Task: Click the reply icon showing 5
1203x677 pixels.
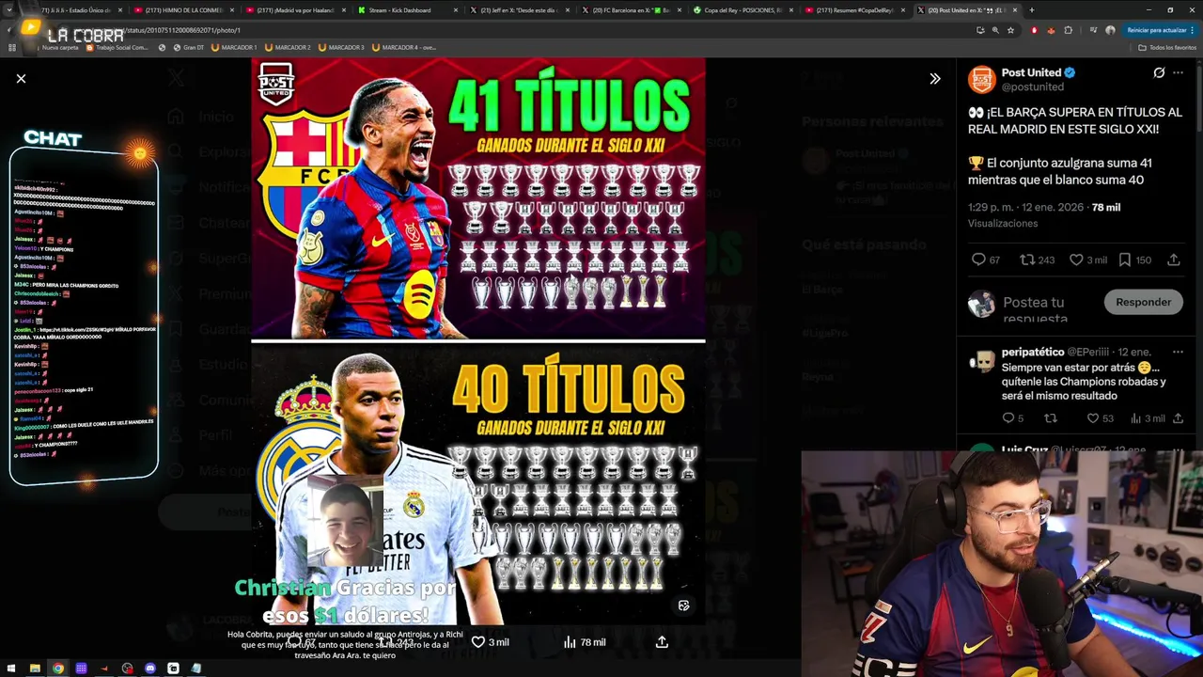Action: (1008, 418)
